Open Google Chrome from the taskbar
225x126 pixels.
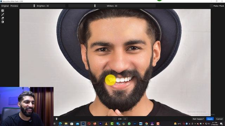point(146,124)
